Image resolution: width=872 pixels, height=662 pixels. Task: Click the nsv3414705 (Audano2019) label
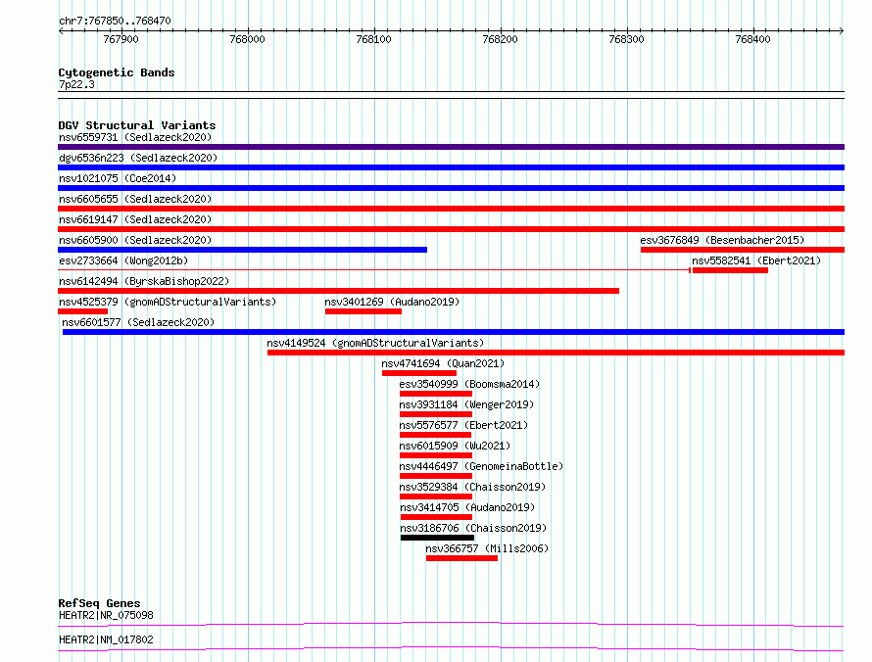(x=467, y=507)
